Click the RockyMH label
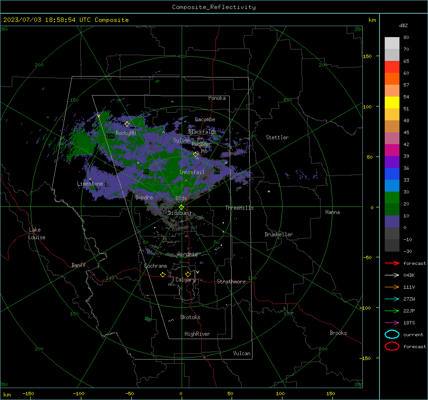This screenshot has width=428, height=400. click(126, 133)
